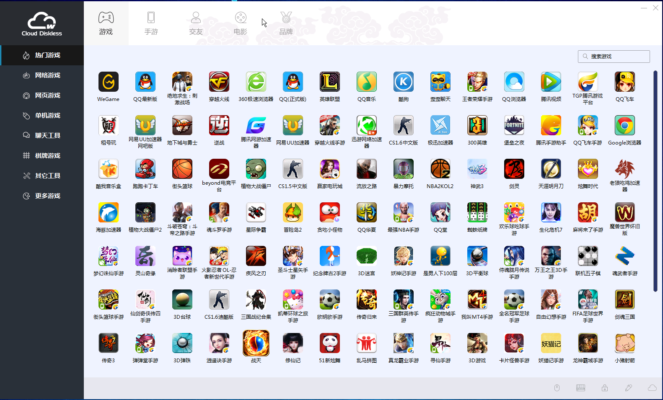This screenshot has height=400, width=663.
Task: Launch 疾风之刃 icon
Action: pyautogui.click(x=256, y=256)
